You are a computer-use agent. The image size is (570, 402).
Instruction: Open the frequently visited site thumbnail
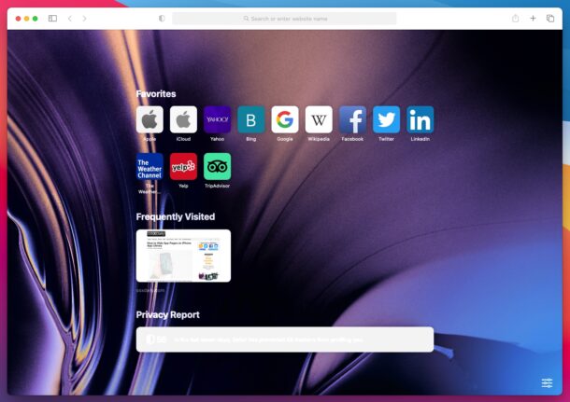[183, 256]
